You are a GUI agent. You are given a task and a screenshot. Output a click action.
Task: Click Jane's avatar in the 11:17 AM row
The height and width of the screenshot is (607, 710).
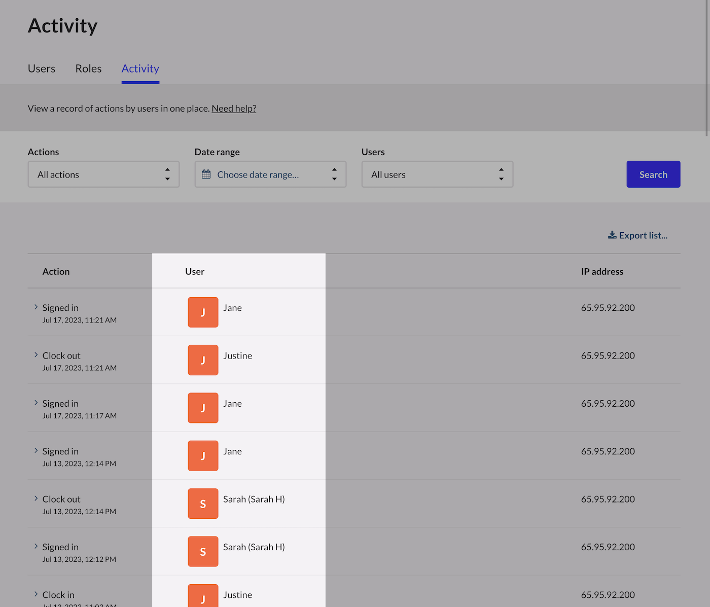[203, 408]
